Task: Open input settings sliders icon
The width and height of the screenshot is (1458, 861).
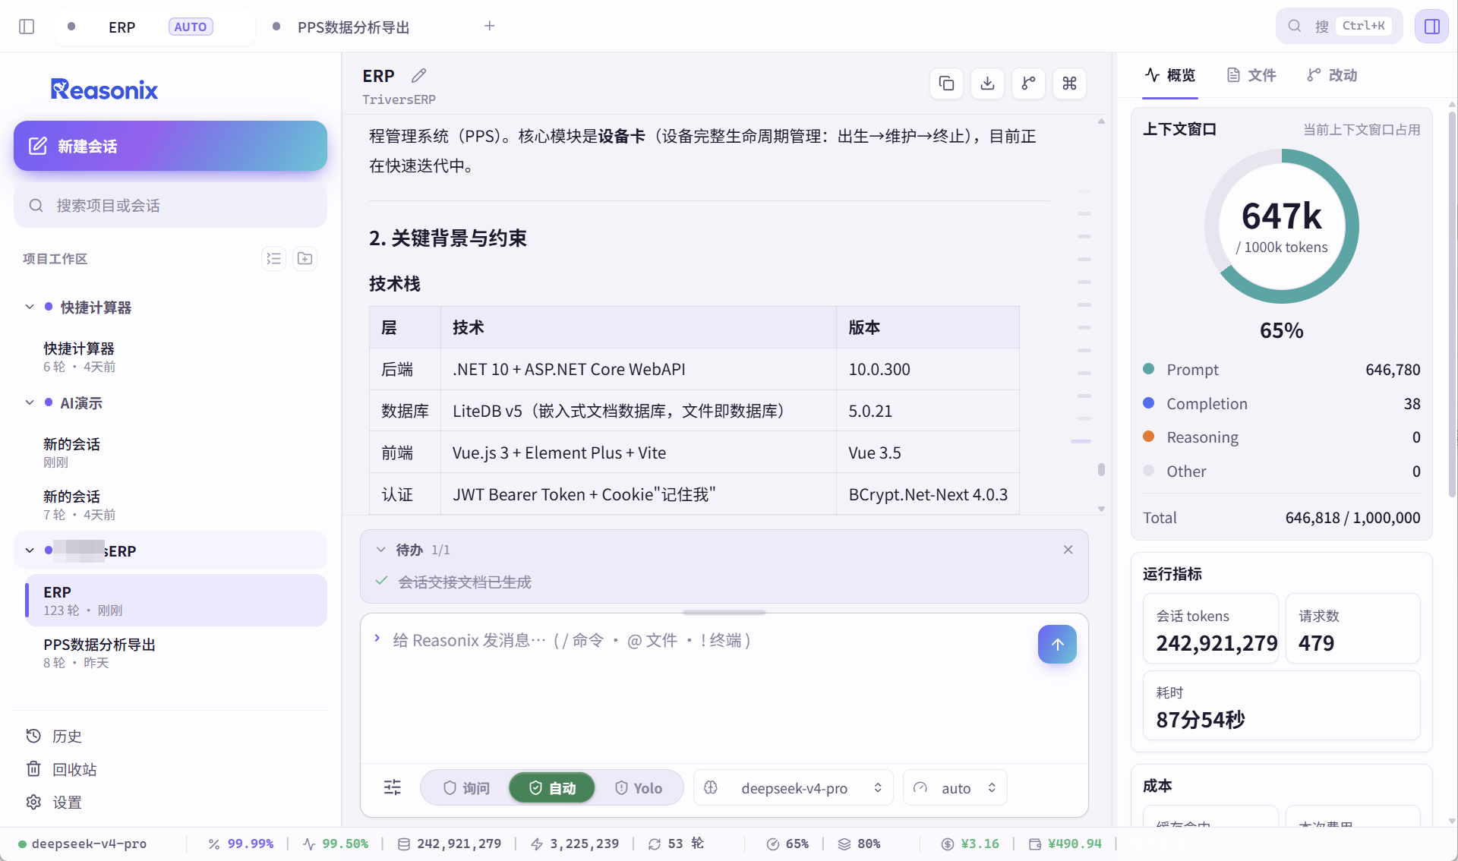Action: coord(393,787)
